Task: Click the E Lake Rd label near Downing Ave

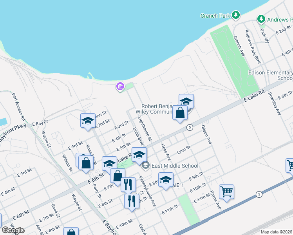Action: pyautogui.click(x=254, y=96)
